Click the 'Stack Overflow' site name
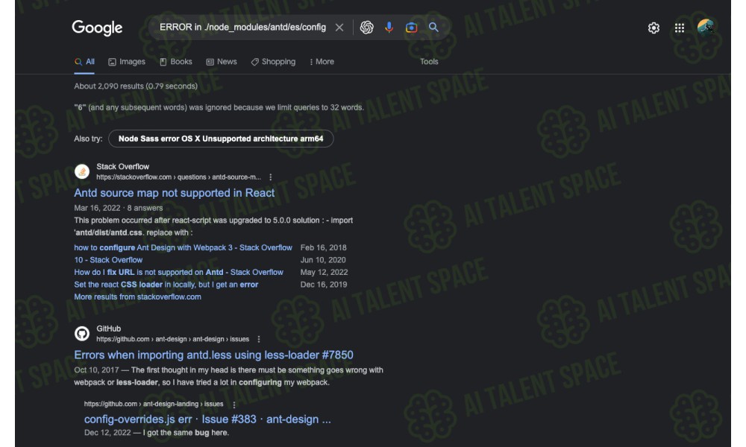The image size is (746, 447). point(123,167)
